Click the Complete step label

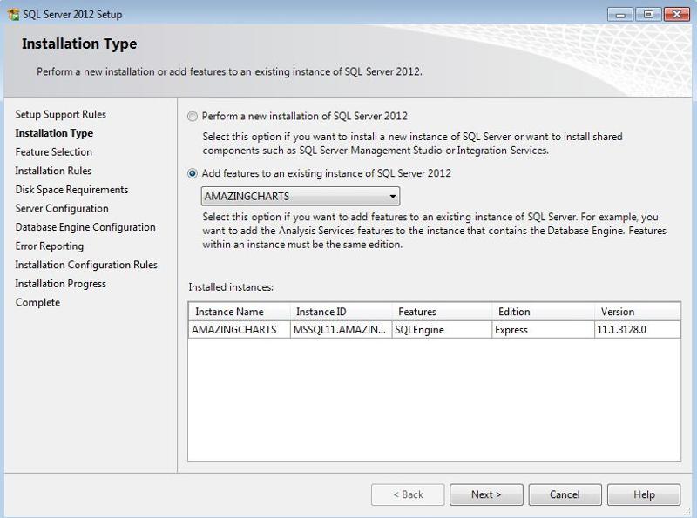[37, 303]
